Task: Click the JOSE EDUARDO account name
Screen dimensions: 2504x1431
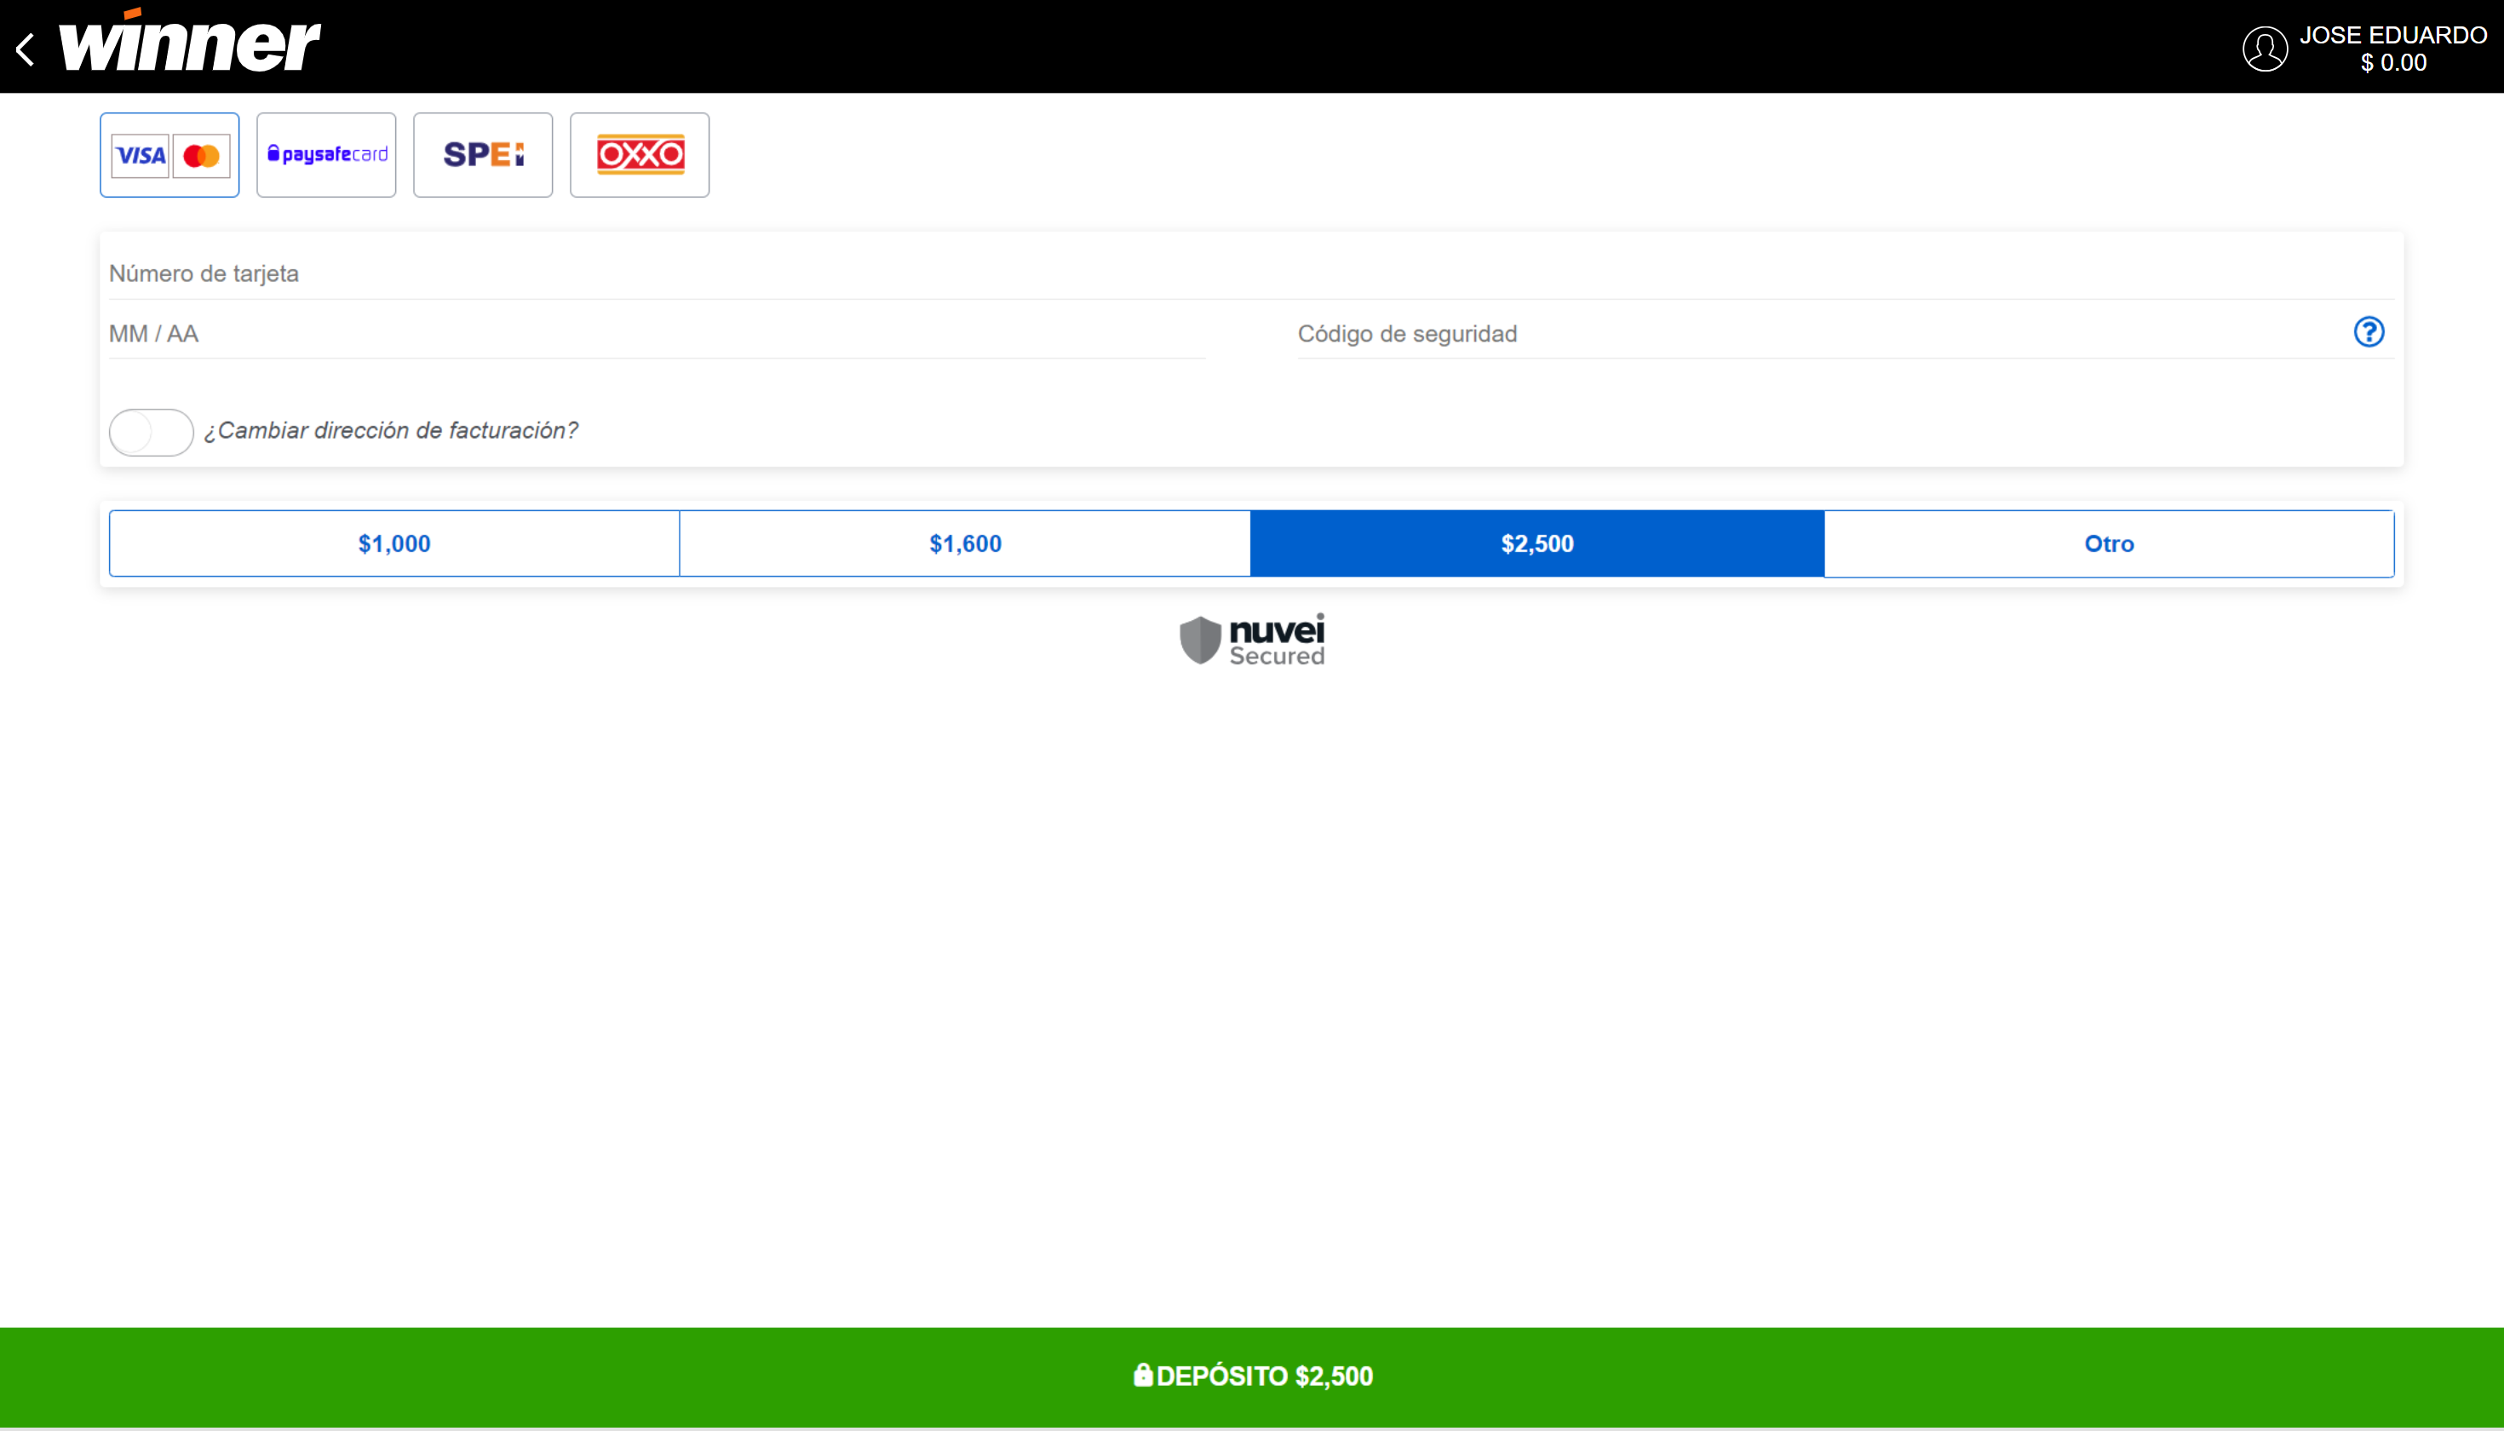Action: point(2393,36)
